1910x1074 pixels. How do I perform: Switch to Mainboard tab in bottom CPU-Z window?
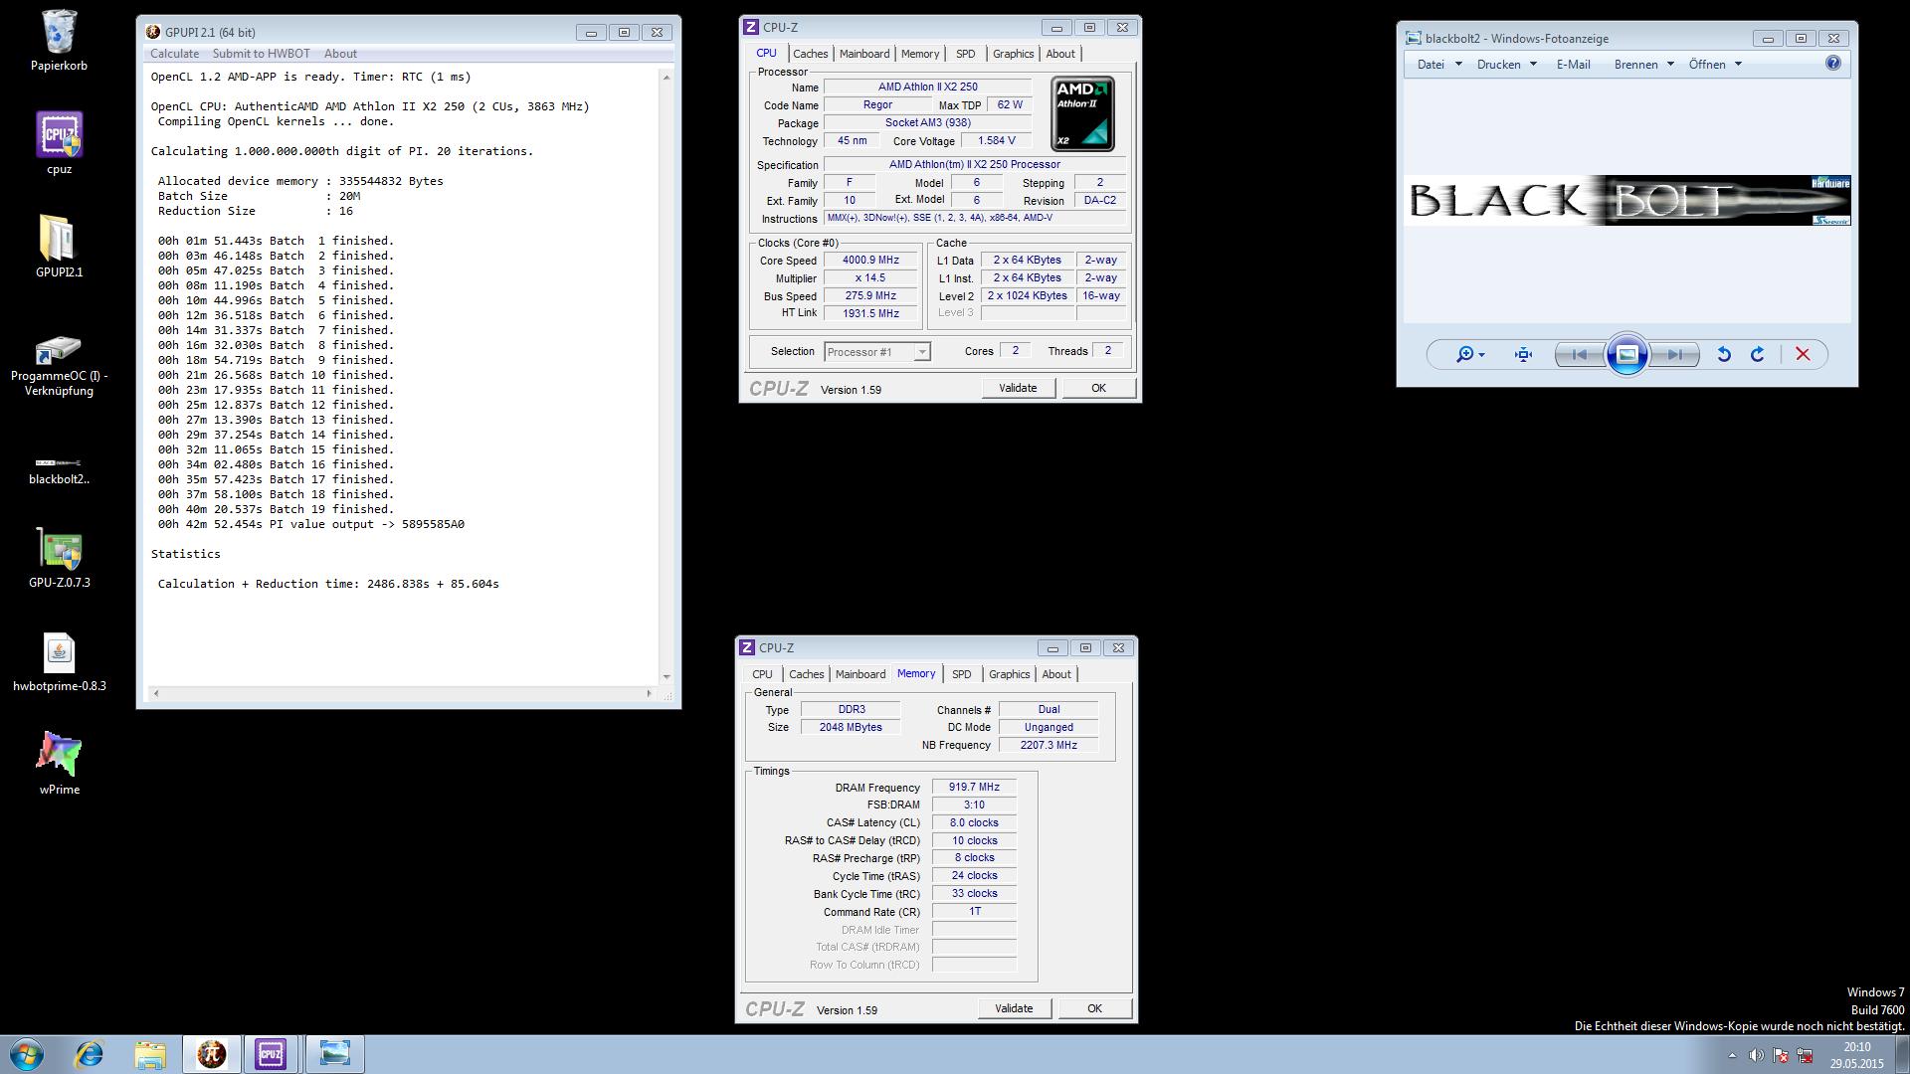[860, 674]
